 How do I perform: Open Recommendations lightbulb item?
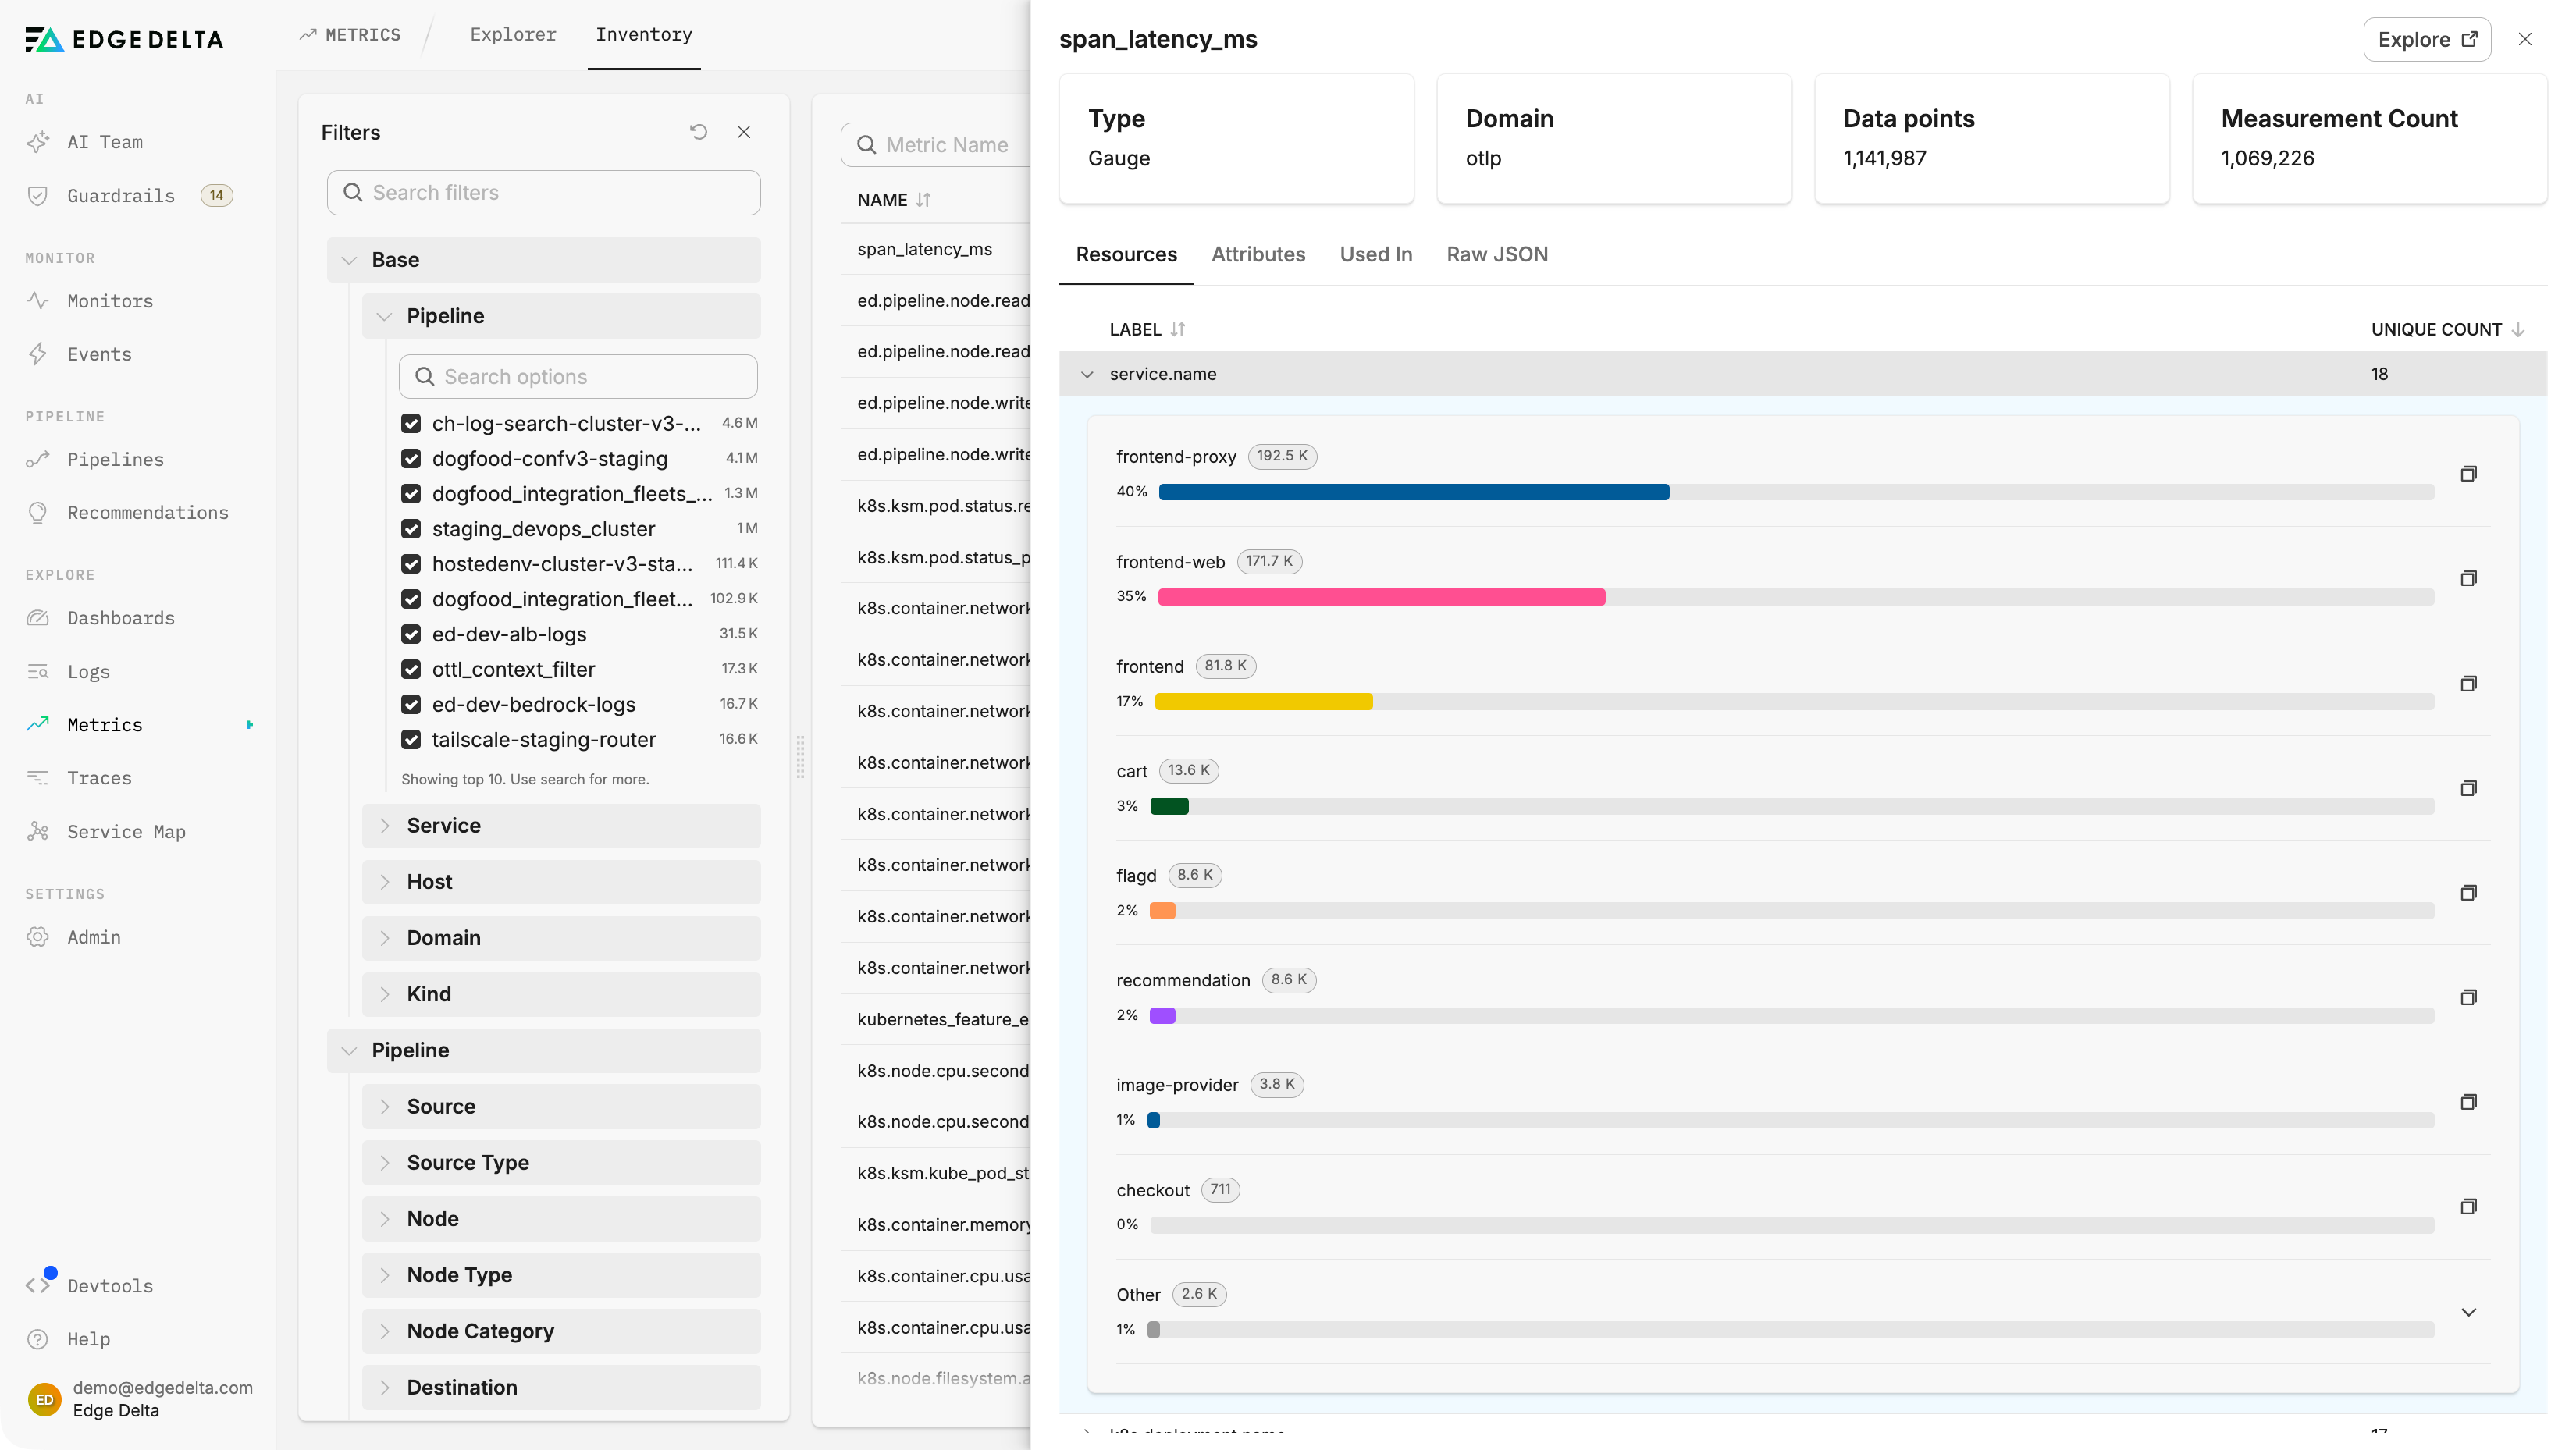point(147,513)
